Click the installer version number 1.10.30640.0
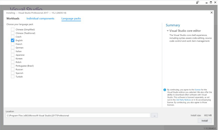Screen dimensions: 218x130 click(210, 128)
